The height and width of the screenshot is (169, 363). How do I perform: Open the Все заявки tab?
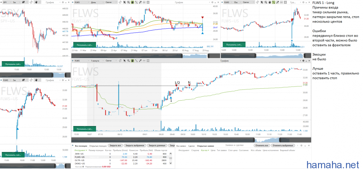click(181, 146)
